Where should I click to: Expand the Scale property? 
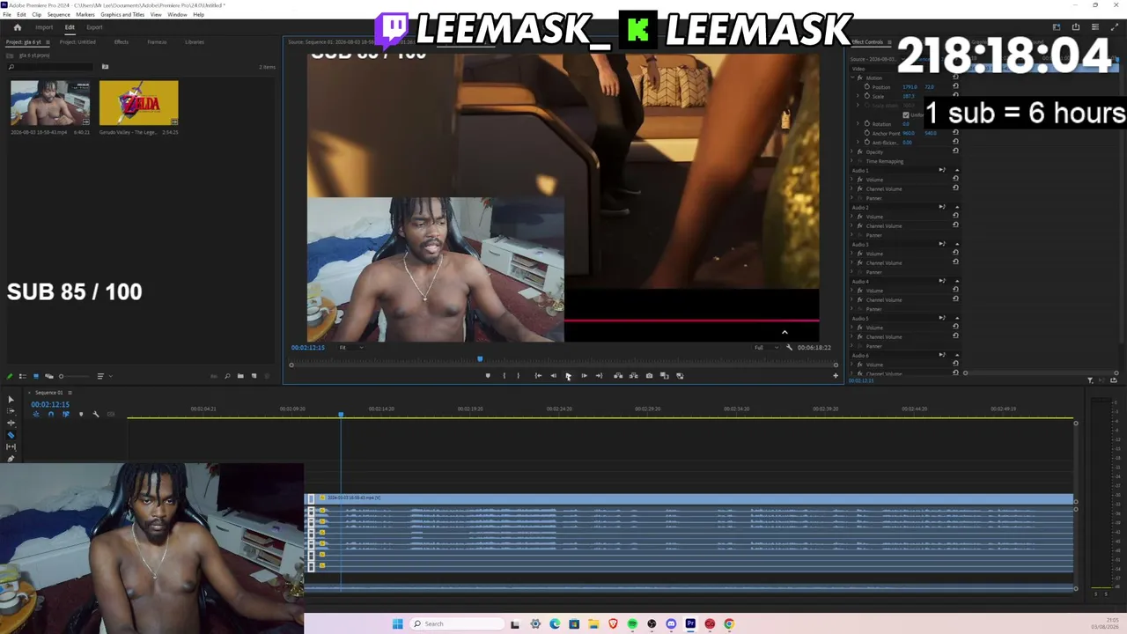click(x=858, y=96)
